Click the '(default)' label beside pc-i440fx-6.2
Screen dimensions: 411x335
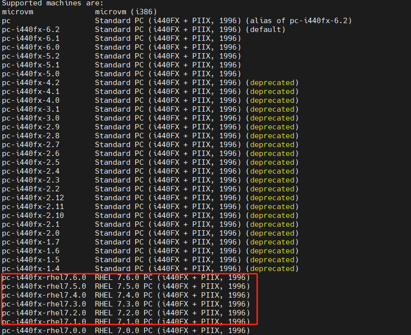point(265,29)
